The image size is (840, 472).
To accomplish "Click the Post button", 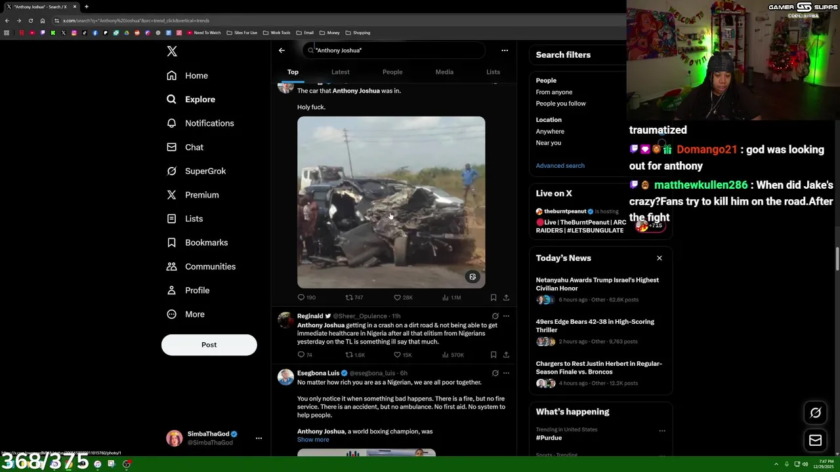I will coord(209,345).
